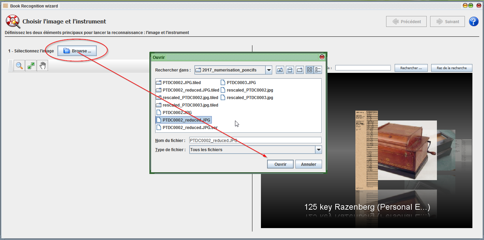Switch file view to details mode
The height and width of the screenshot is (240, 484).
coord(318,70)
